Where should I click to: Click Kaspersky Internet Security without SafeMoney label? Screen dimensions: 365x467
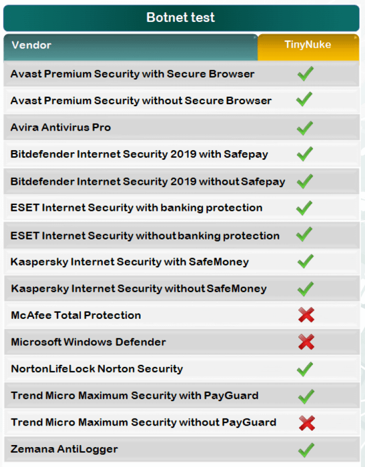(139, 289)
